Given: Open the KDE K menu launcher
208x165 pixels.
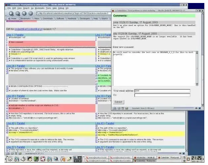Looking at the screenshot, I should click(10, 159).
